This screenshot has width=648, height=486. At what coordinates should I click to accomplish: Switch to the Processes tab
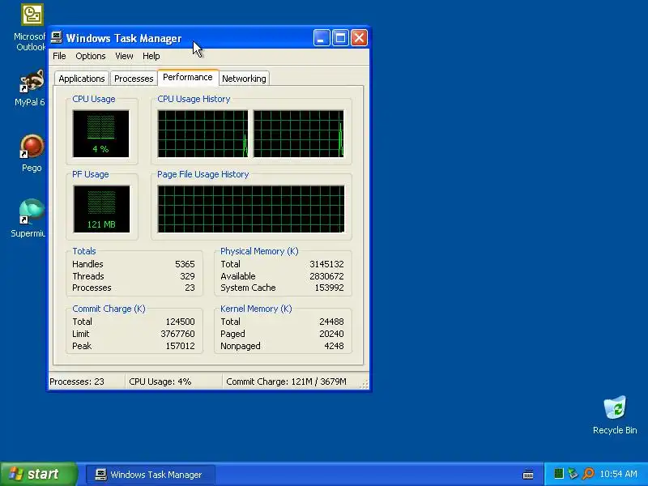(134, 79)
